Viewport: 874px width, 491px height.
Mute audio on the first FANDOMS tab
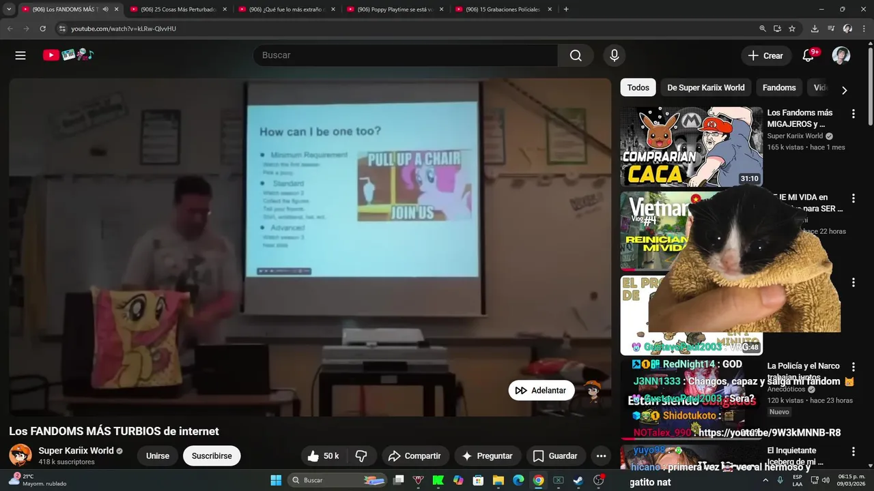[x=105, y=10]
